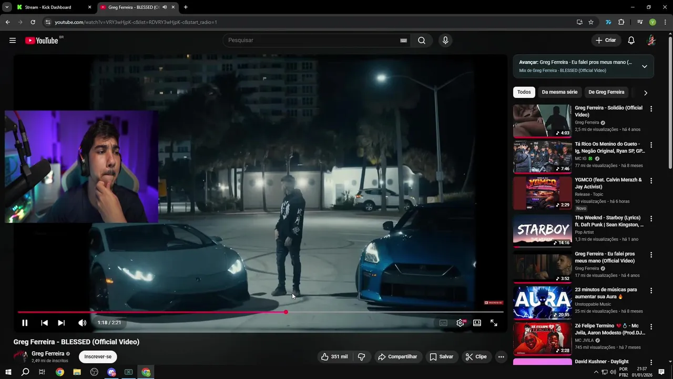The height and width of the screenshot is (379, 673).
Task: Open options for Solidão video
Action: [651, 109]
